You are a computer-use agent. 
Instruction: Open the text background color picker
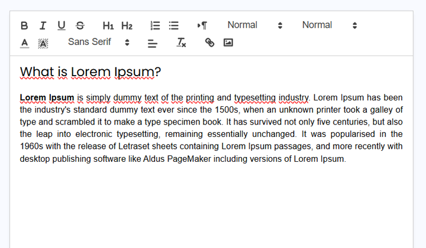coord(43,43)
